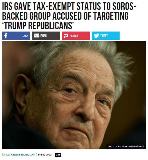Click the Parler logo icon

click(66, 36)
